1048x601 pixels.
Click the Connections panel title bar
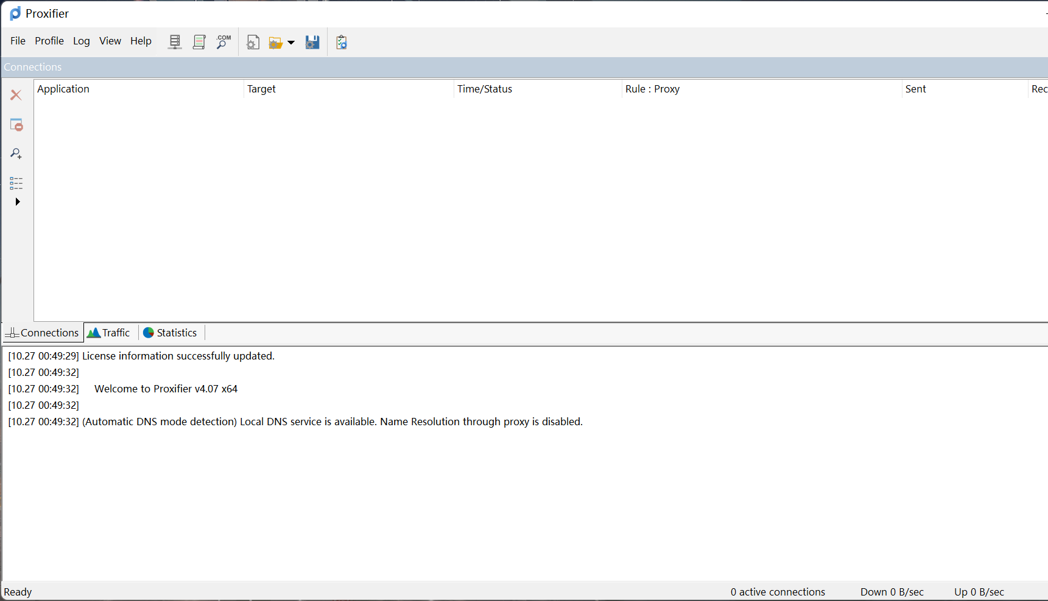point(524,67)
